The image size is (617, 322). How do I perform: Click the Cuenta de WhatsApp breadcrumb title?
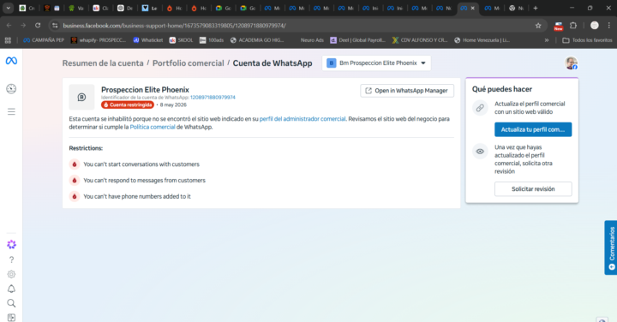[273, 63]
